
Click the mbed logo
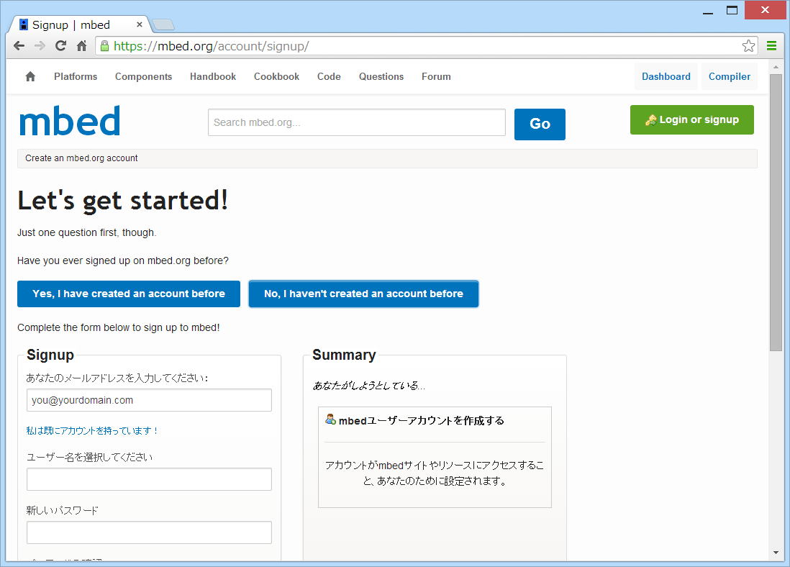[70, 121]
